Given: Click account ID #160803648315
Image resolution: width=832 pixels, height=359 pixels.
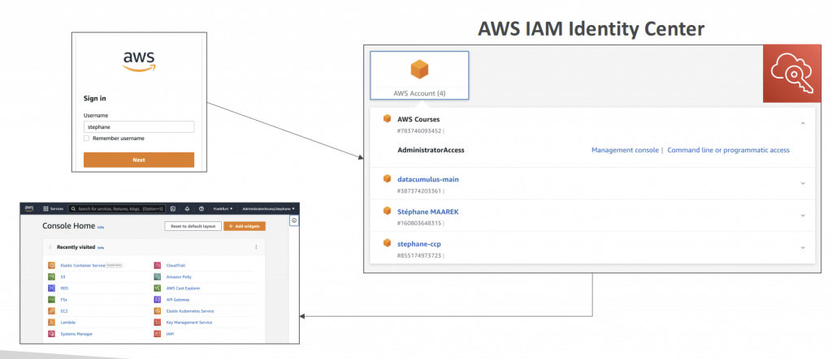Looking at the screenshot, I should point(420,224).
